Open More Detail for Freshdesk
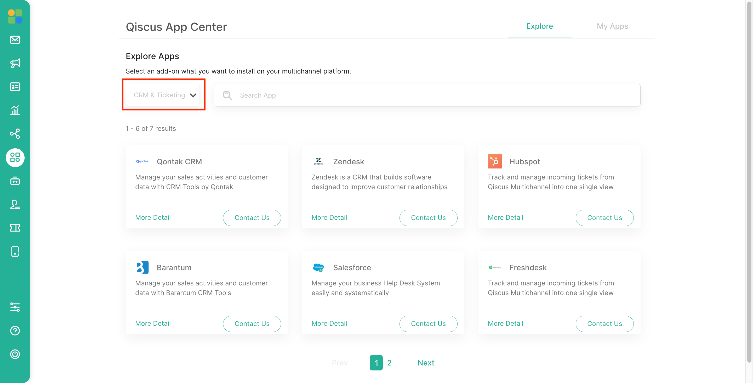 point(505,323)
